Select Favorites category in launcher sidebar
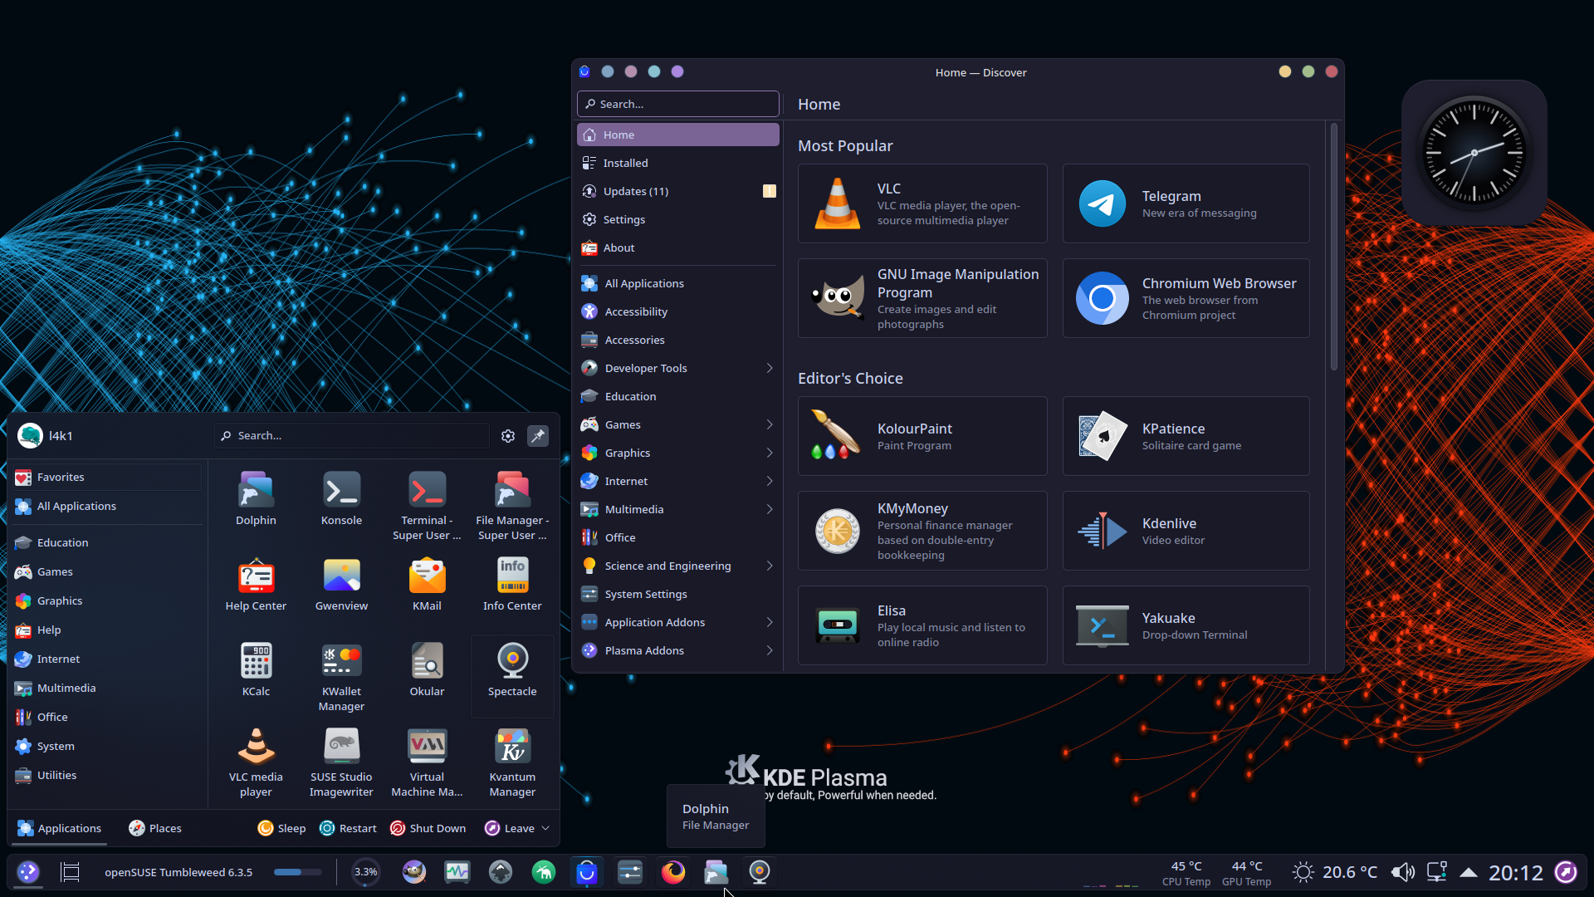Image resolution: width=1594 pixels, height=897 pixels. 106,477
